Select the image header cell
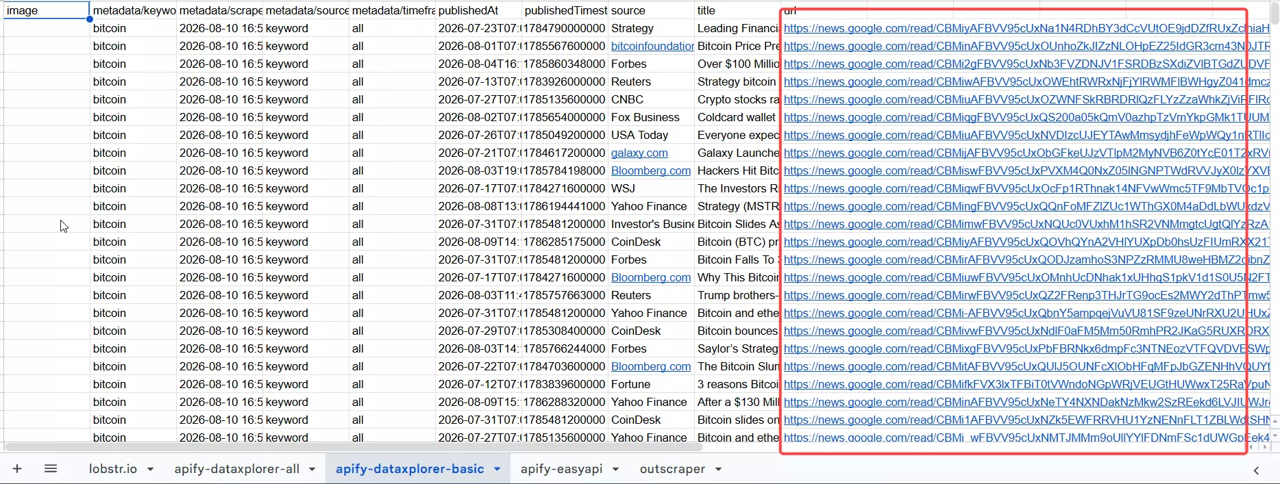Viewport: 1280px width, 484px height. tap(47, 10)
